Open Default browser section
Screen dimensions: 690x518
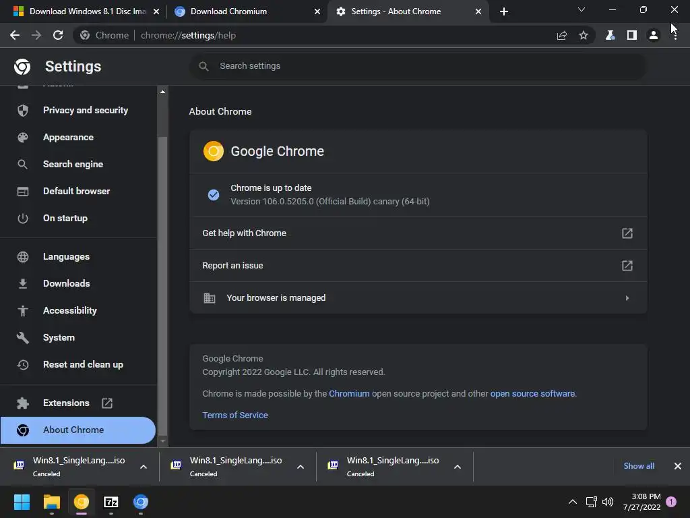(x=78, y=191)
